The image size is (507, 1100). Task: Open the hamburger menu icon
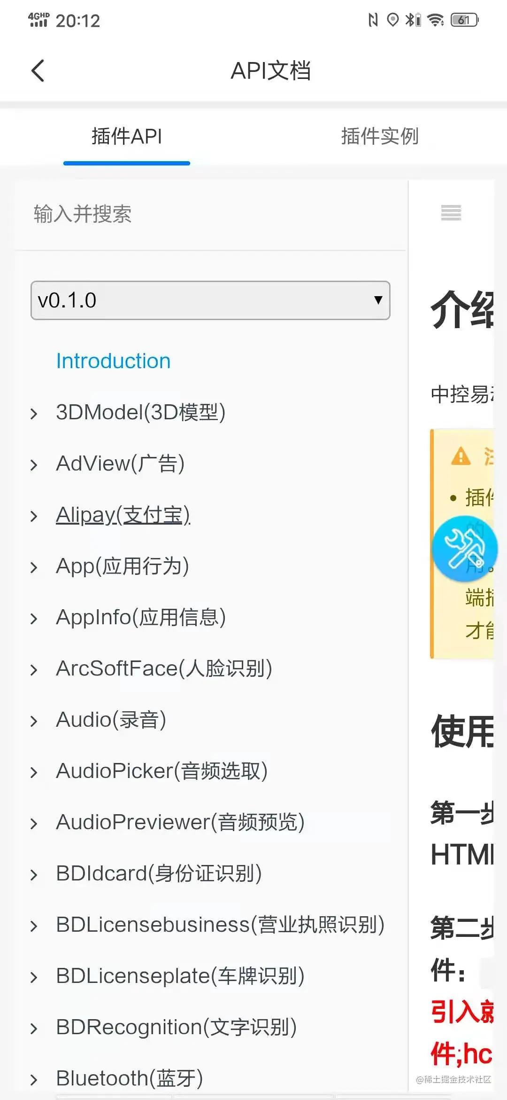pyautogui.click(x=451, y=213)
